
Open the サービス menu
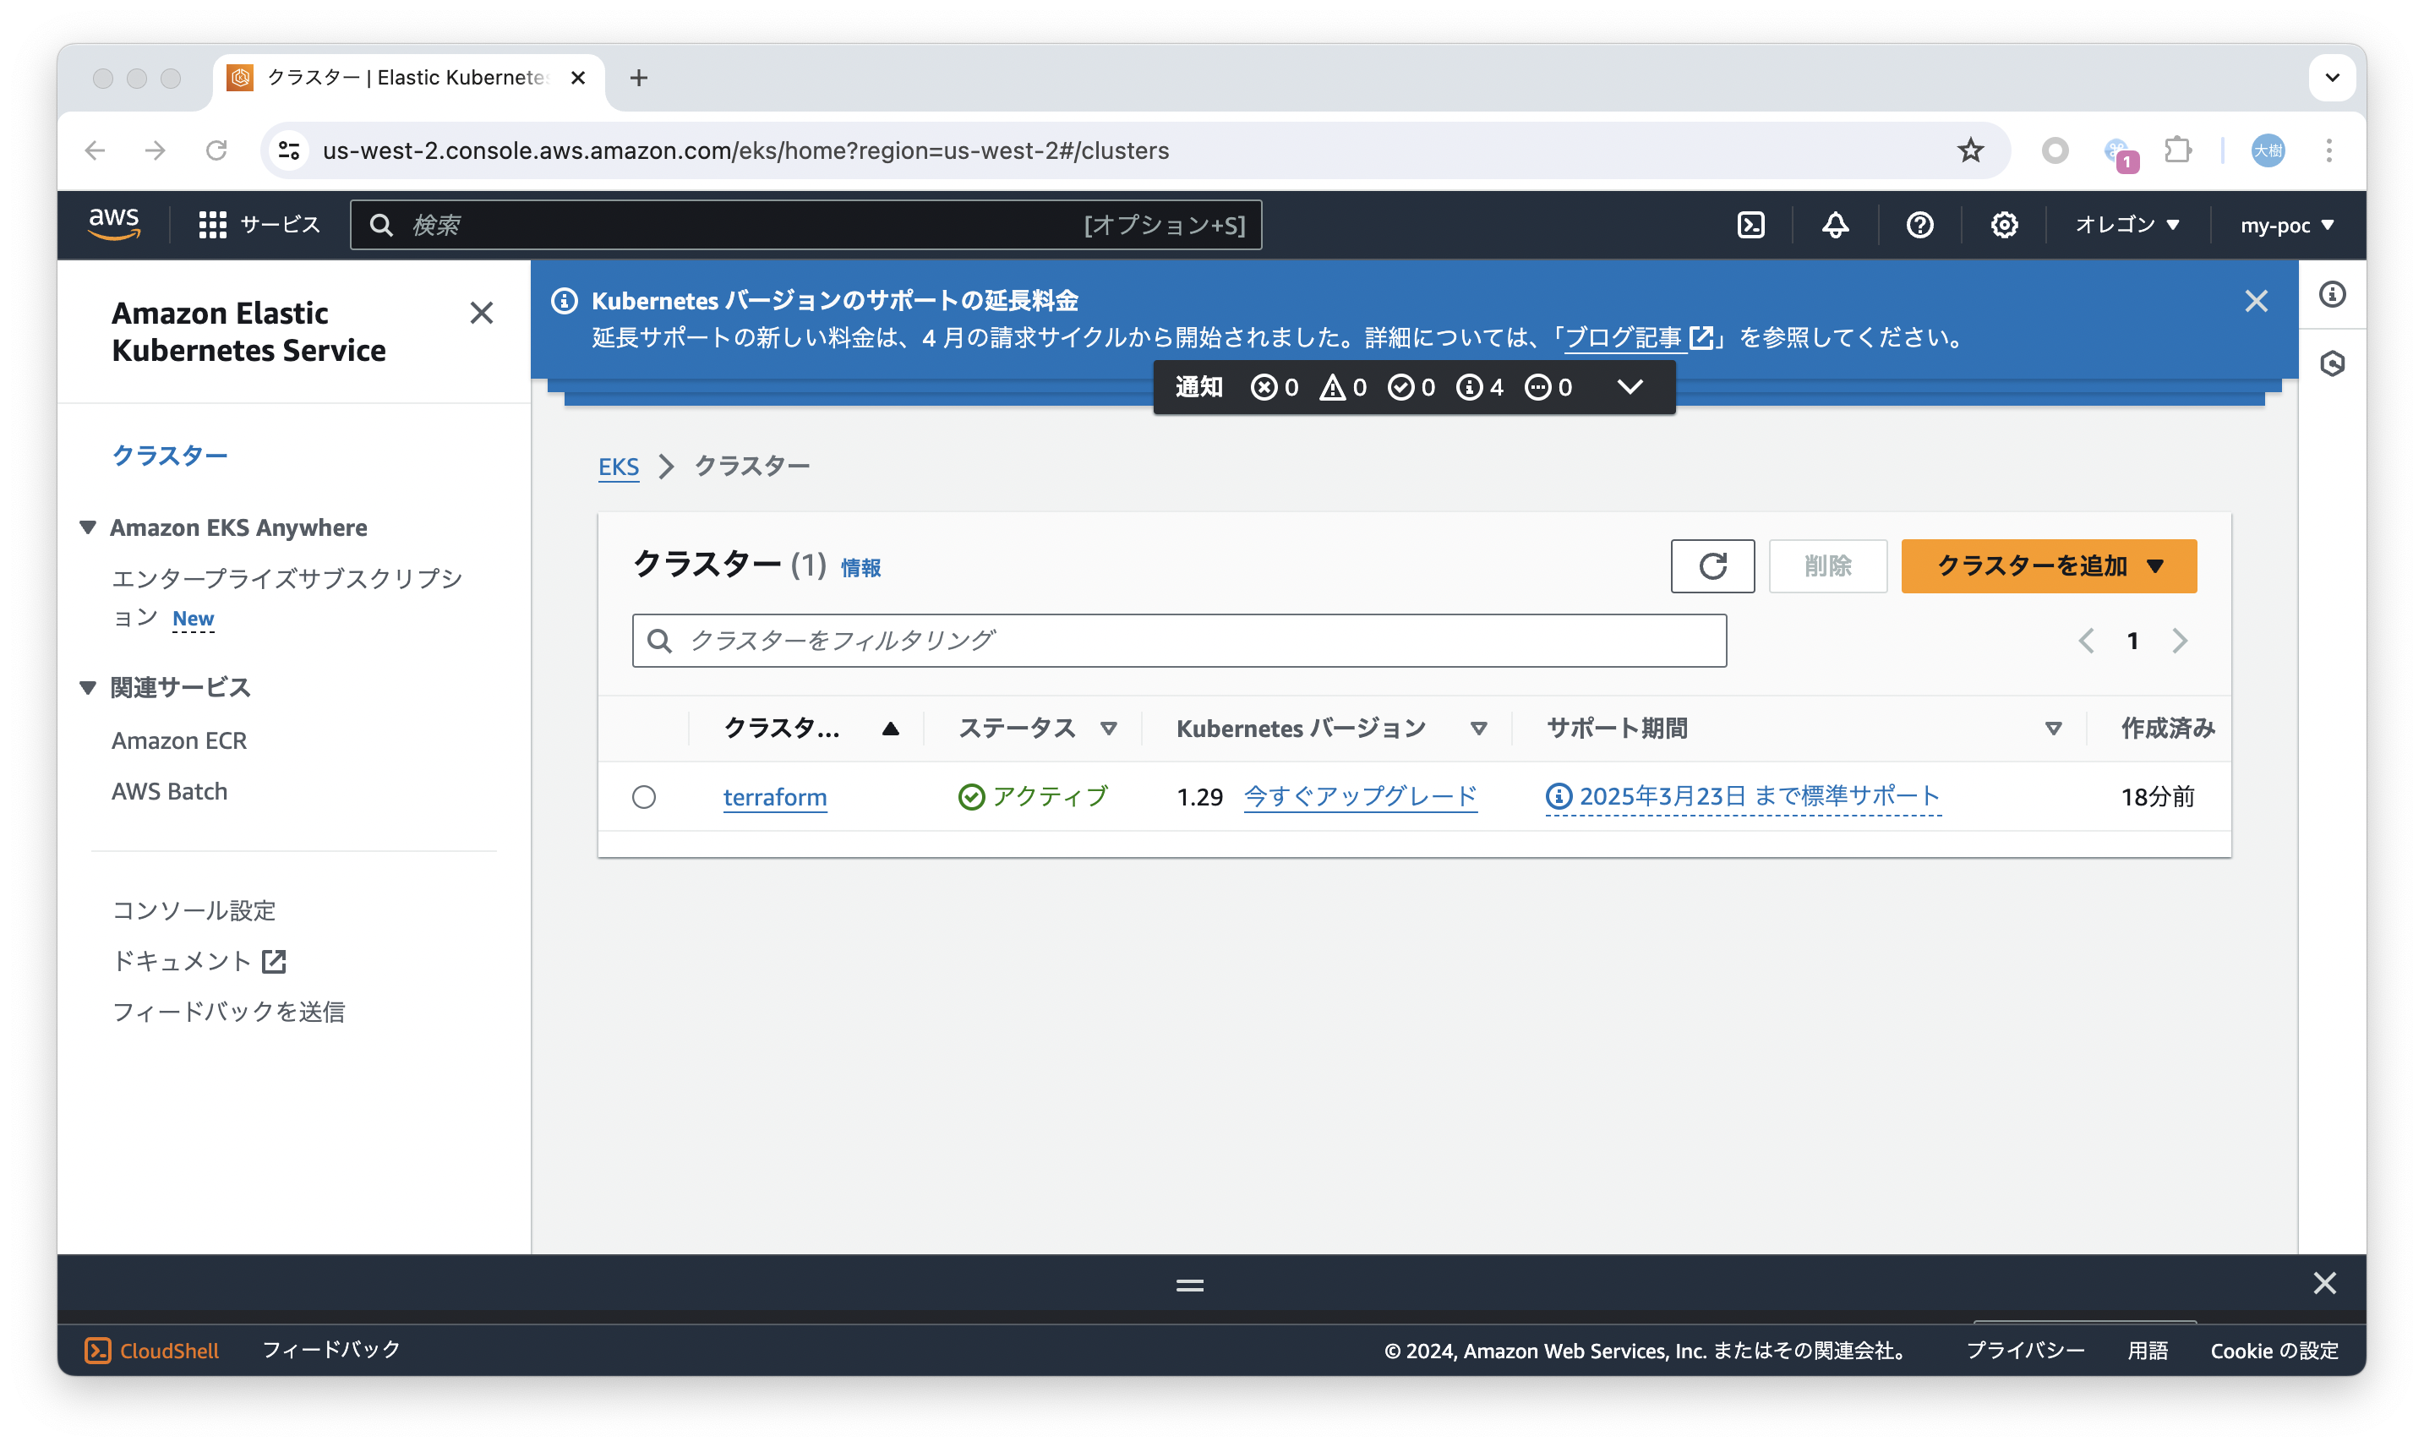[259, 224]
